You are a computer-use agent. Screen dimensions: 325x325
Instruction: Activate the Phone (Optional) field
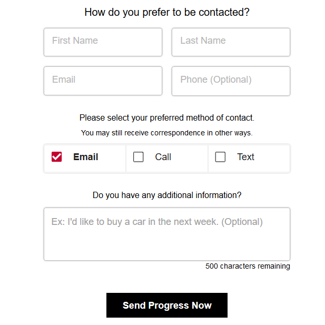click(231, 81)
